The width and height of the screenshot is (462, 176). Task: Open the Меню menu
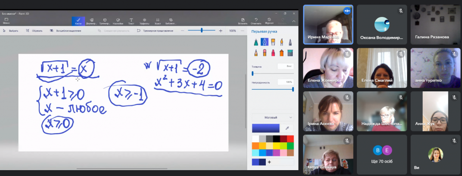click(x=6, y=21)
